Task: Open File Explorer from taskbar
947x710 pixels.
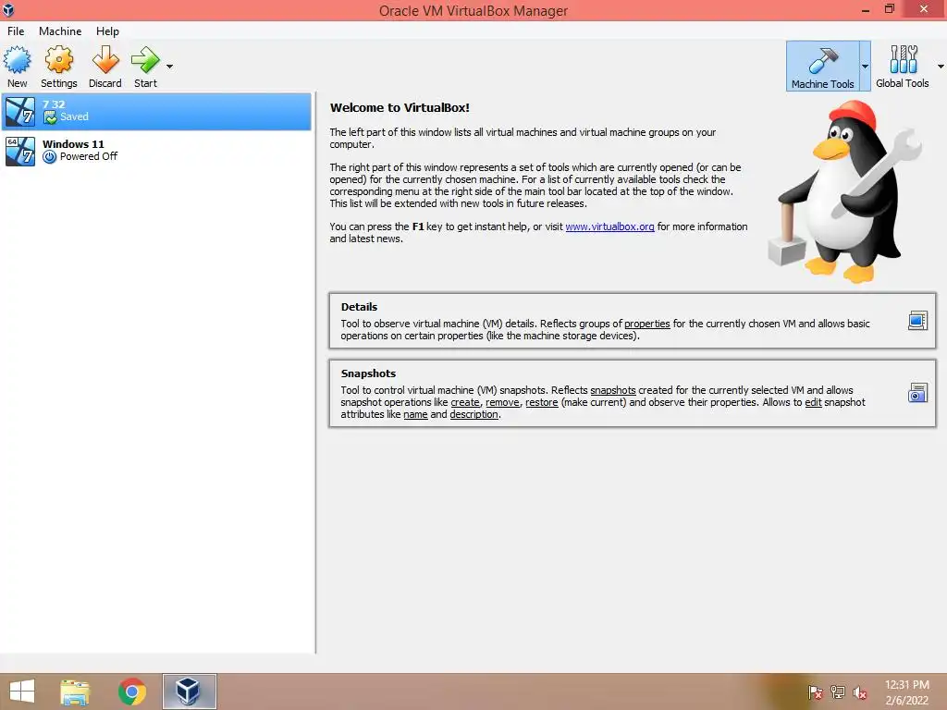Action: click(x=75, y=692)
